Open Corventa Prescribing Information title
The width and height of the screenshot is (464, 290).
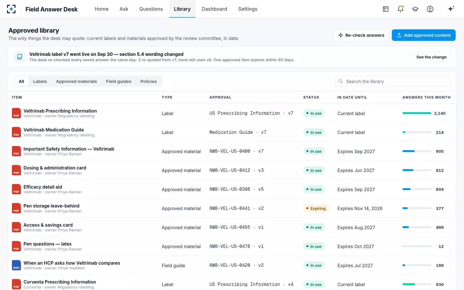coord(60,282)
